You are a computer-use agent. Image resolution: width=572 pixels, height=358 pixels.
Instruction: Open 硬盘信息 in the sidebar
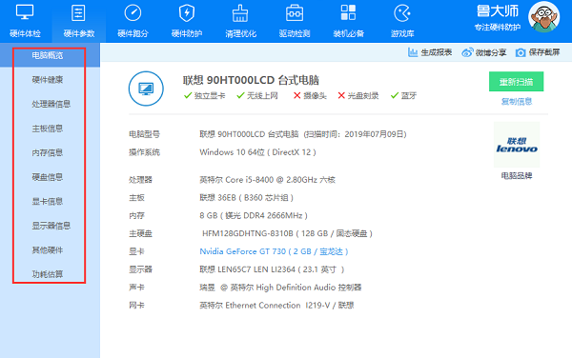tap(48, 177)
